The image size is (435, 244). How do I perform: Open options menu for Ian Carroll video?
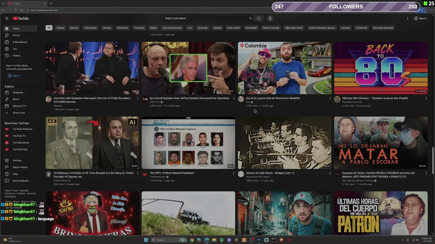pyautogui.click(x=233, y=98)
